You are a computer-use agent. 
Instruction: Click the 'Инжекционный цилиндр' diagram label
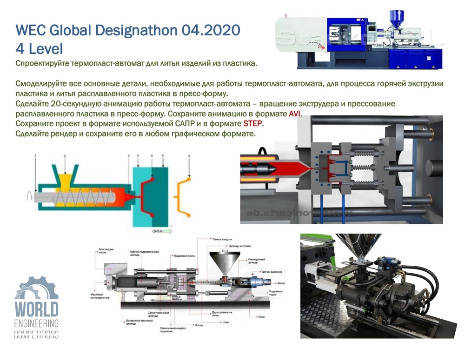pyautogui.click(x=256, y=261)
